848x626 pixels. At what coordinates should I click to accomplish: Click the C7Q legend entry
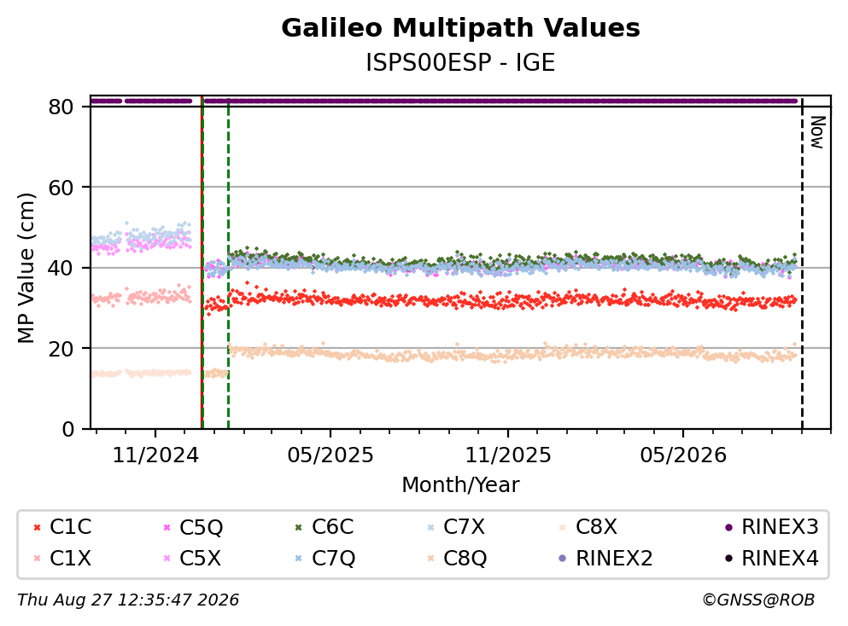coord(324,558)
